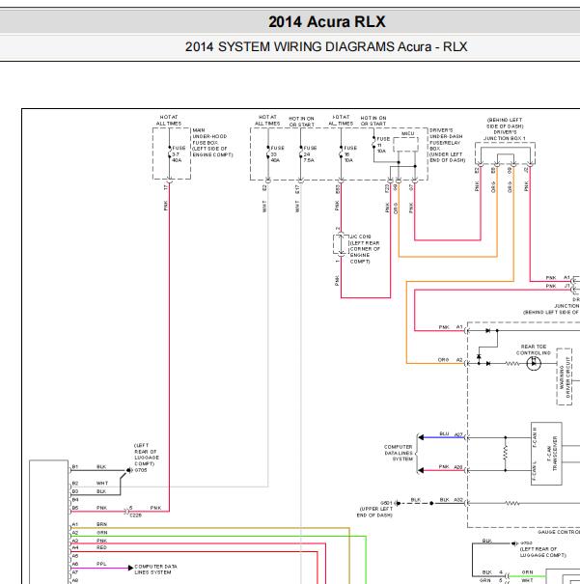Click the 'FUSE 33 40A' label
Screen dimensions: 580x584
[x=277, y=153]
